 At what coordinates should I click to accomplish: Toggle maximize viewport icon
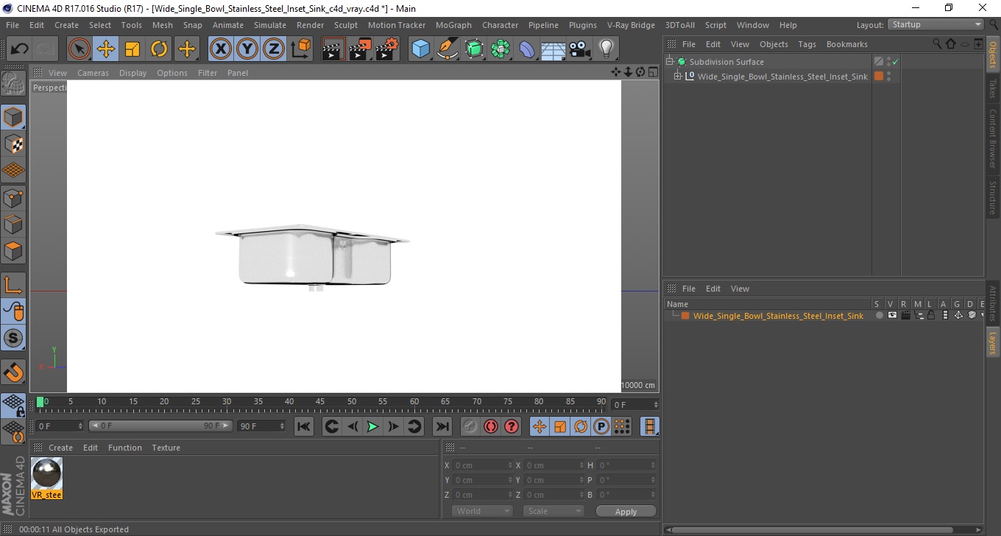(653, 72)
